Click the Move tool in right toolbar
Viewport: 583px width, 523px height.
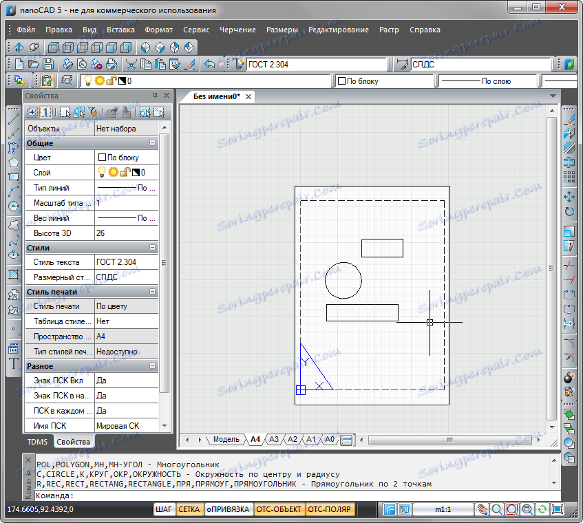pyautogui.click(x=569, y=197)
